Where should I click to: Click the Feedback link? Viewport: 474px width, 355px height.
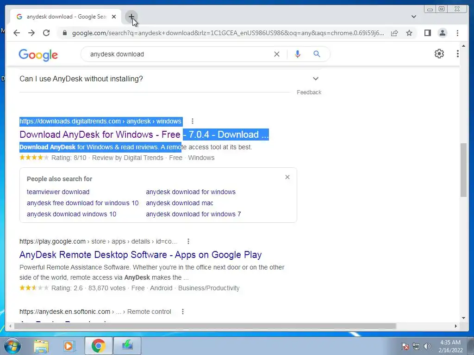tap(309, 92)
